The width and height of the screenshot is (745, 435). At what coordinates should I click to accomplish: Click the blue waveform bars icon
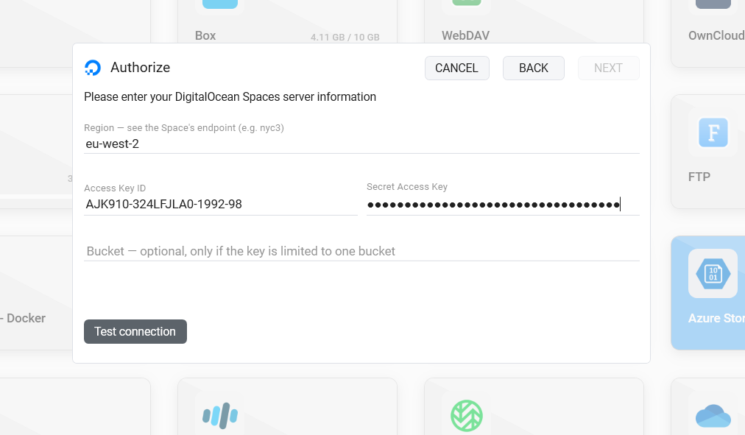tap(220, 416)
